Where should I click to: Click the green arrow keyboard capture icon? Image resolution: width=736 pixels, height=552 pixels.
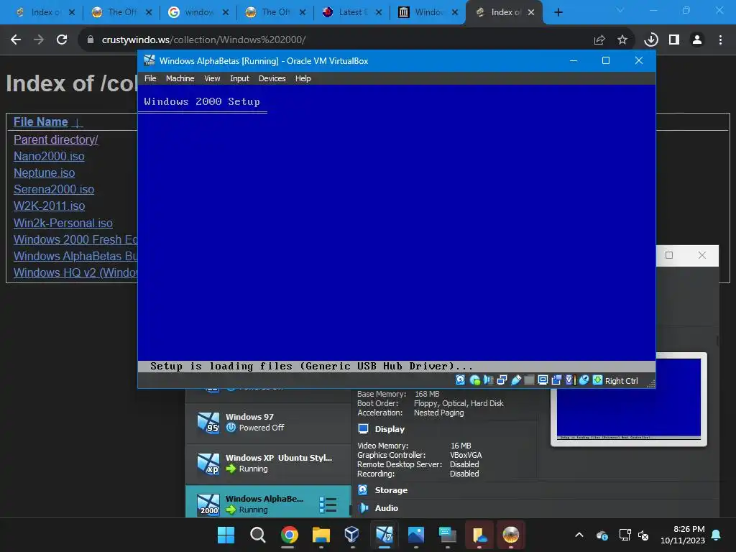(597, 380)
